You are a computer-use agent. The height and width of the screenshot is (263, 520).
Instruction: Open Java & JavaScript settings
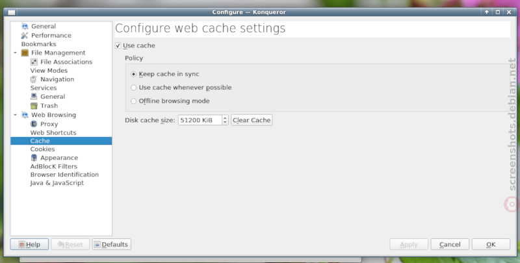pos(57,183)
